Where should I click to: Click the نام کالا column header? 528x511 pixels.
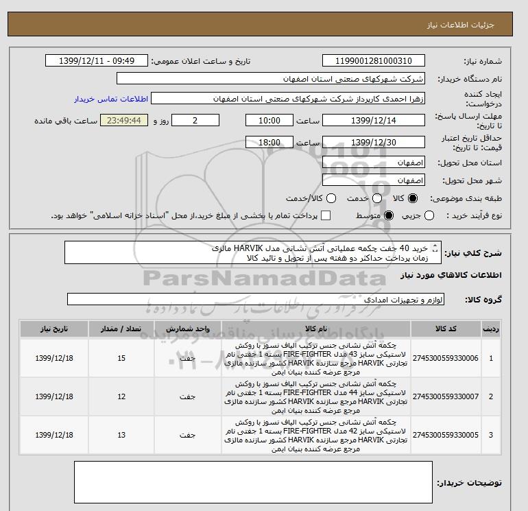tap(316, 329)
